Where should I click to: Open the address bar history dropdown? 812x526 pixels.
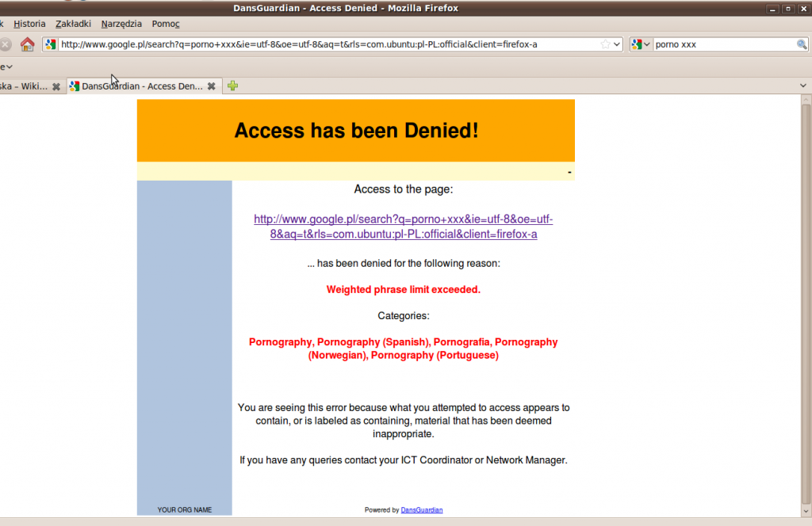point(617,44)
